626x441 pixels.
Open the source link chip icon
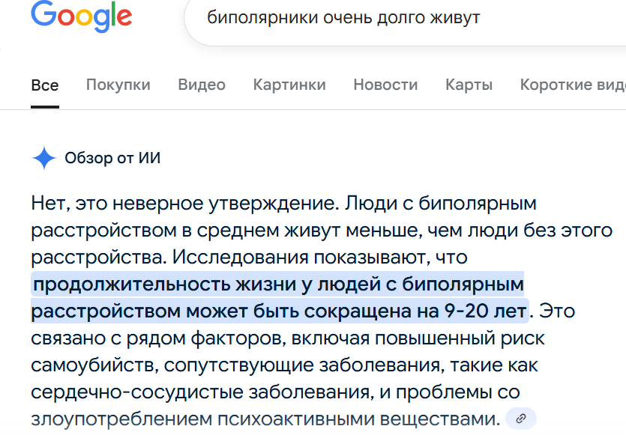point(520,419)
